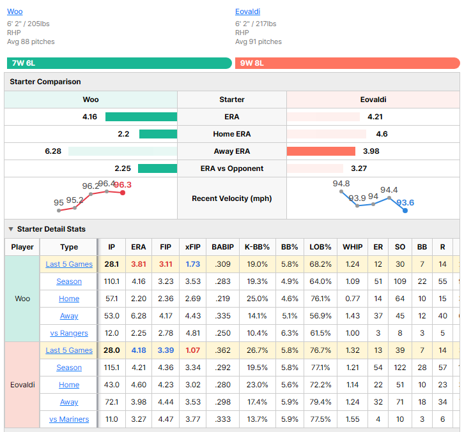Click the xFIP column header

(x=192, y=247)
